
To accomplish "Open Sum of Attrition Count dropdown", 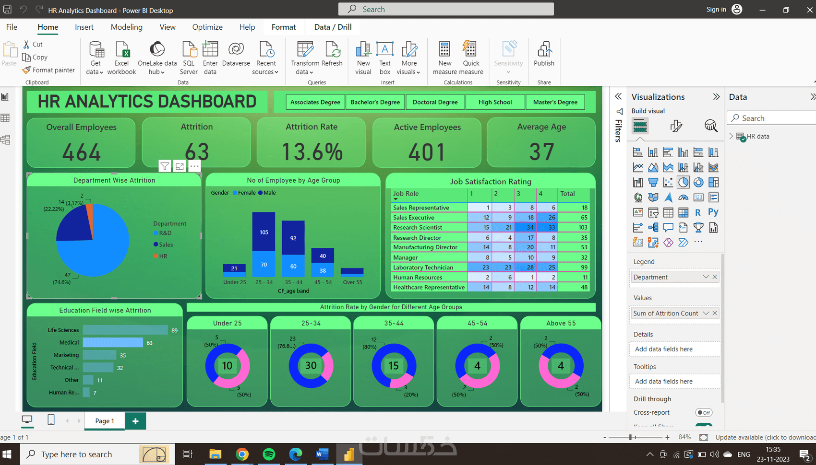I will click(706, 313).
